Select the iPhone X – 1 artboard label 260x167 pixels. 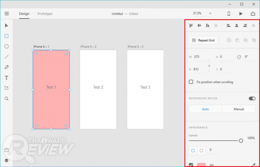click(41, 47)
